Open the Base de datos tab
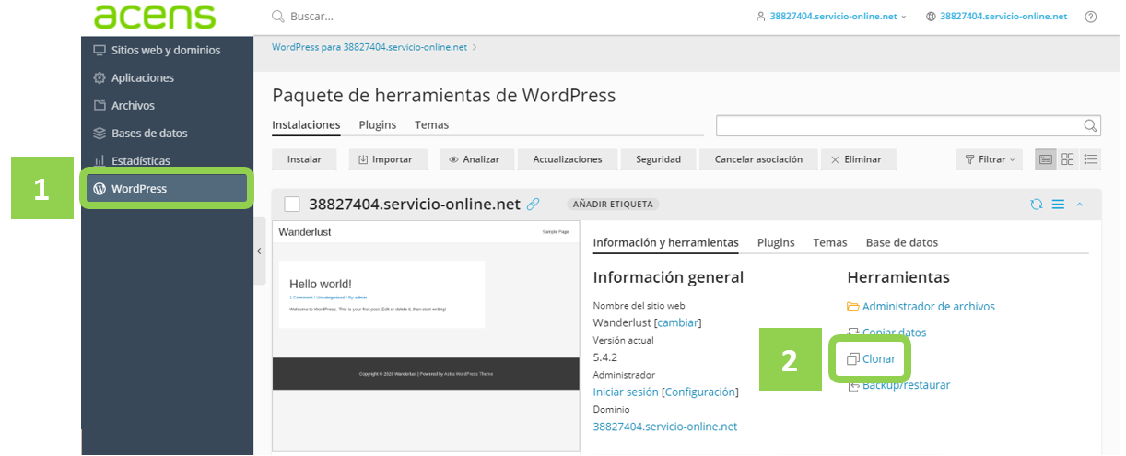The image size is (1126, 456). pyautogui.click(x=902, y=242)
